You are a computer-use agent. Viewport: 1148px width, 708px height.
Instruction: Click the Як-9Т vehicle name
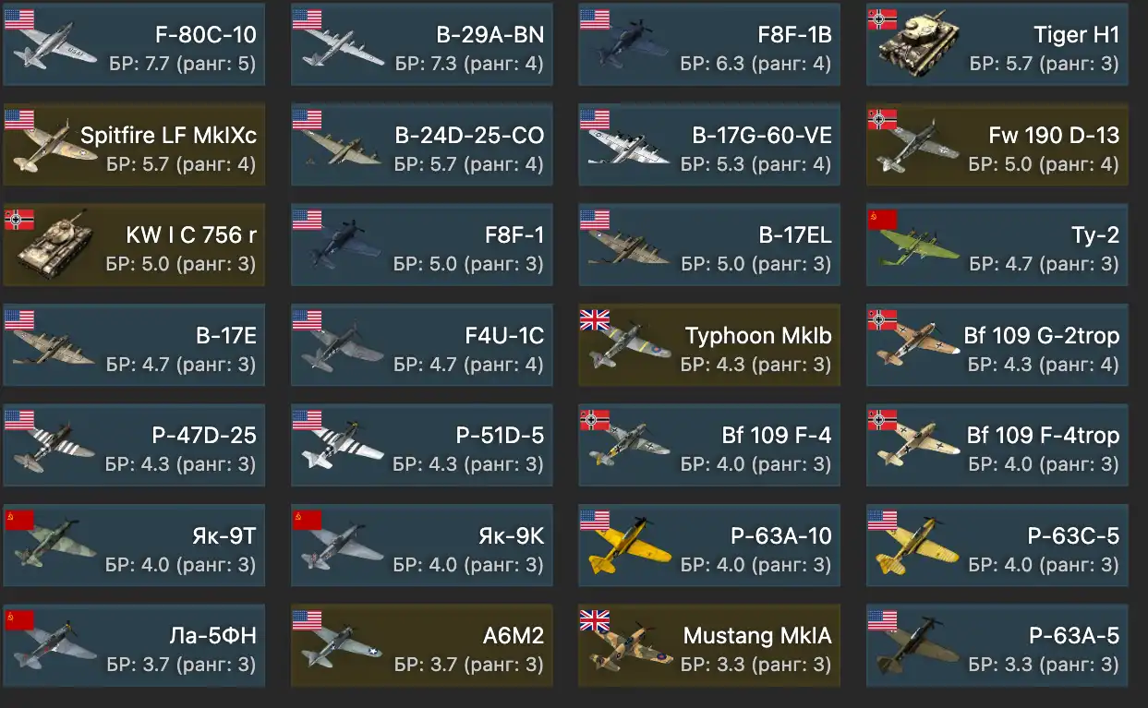pos(220,535)
